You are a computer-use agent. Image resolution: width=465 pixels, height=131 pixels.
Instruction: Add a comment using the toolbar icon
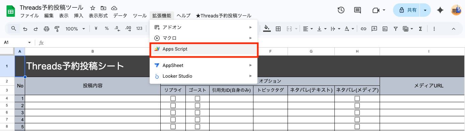[x=374, y=29]
